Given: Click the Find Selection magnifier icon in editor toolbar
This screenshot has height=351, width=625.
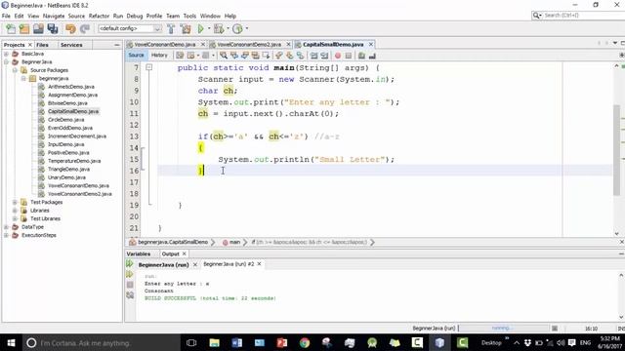Looking at the screenshot, I should (x=224, y=56).
